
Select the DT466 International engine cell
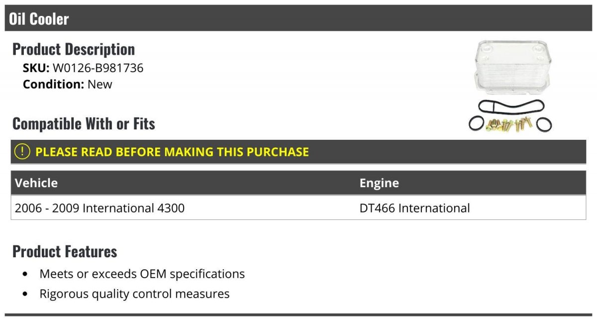pos(414,208)
